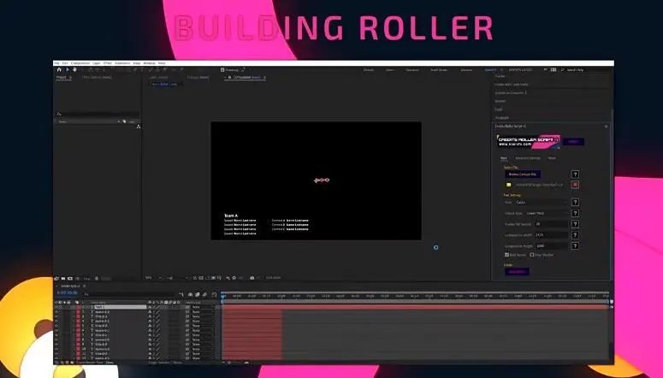This screenshot has height=378, width=663.
Task: Hide the first layer using eye icon
Action: 57,307
